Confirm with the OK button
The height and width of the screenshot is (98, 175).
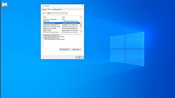[x=79, y=57]
